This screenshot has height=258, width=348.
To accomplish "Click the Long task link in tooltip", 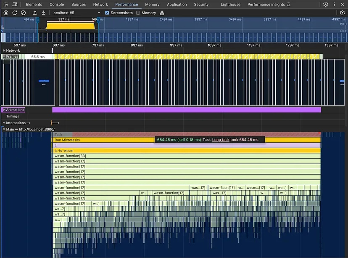I will pos(221,140).
